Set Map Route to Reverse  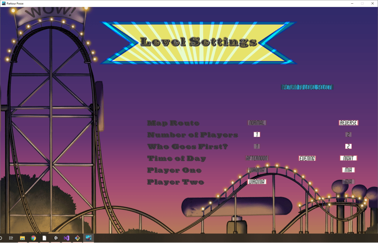[348, 123]
